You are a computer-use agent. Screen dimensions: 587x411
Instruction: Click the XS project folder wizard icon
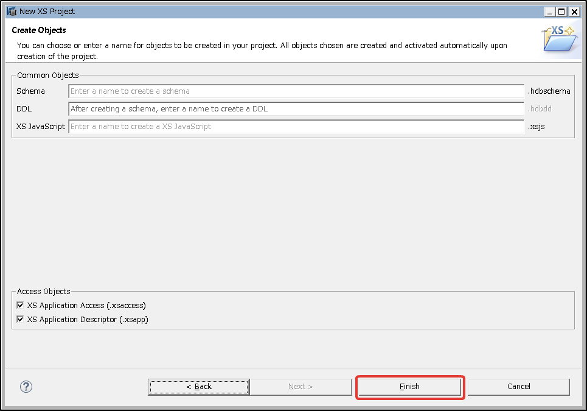[560, 38]
